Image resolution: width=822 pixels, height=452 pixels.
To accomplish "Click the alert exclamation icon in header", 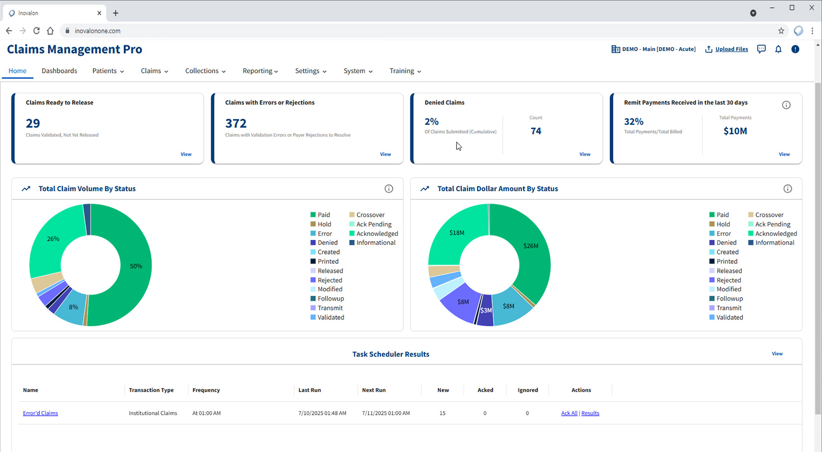I will 795,49.
